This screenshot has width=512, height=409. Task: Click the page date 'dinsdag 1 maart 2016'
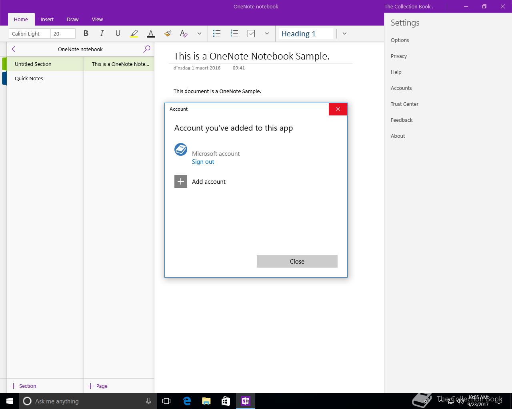[197, 68]
